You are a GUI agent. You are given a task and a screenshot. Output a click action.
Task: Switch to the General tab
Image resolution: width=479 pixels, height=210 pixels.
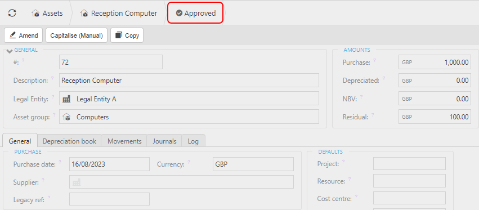20,141
